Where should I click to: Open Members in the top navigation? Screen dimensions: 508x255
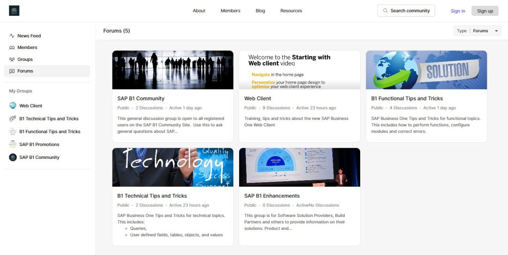(x=230, y=11)
